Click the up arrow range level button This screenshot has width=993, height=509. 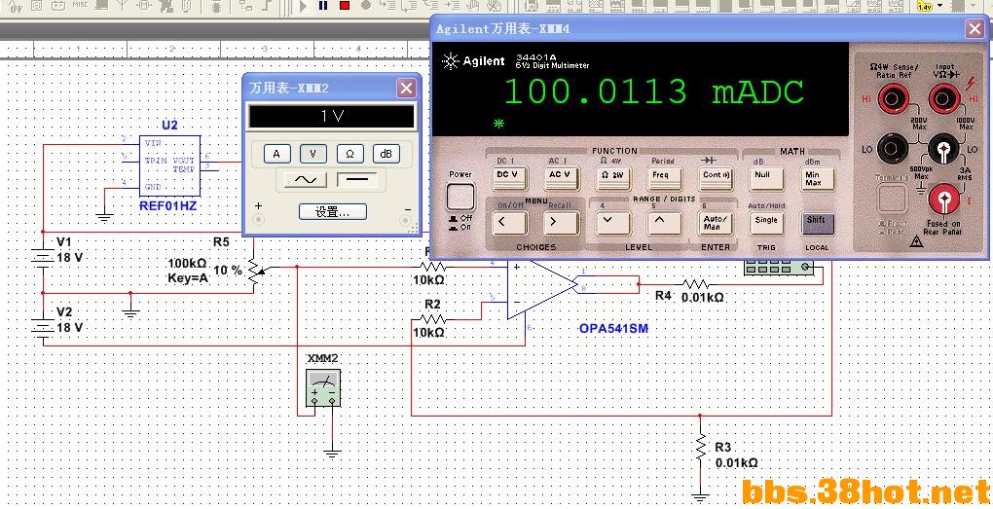(x=664, y=224)
